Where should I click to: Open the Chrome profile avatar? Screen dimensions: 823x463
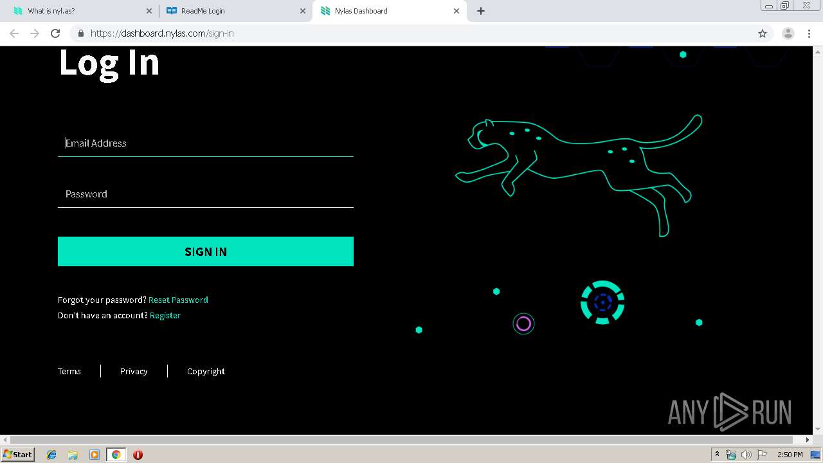tap(788, 33)
